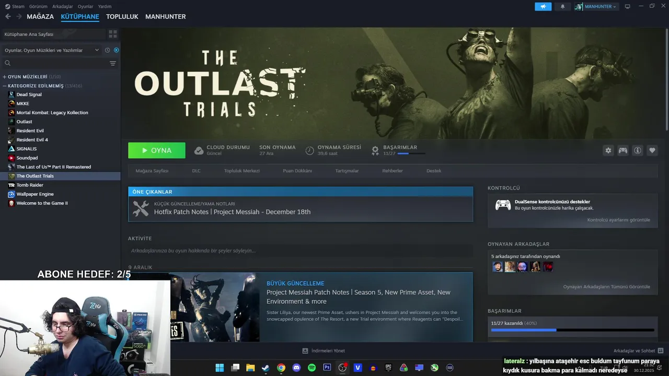Open the DLC tab link
Screen dimensions: 669x376
[196, 171]
